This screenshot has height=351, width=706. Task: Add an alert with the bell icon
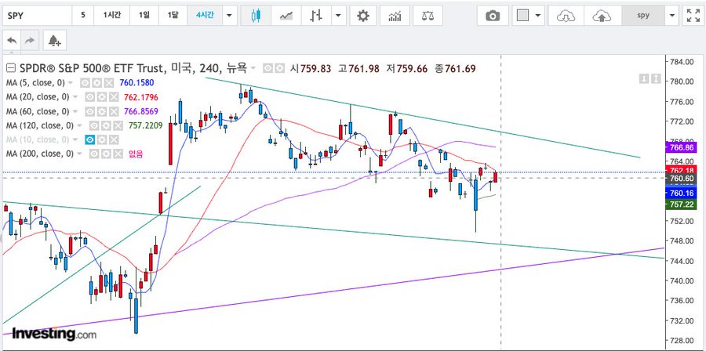(x=55, y=41)
